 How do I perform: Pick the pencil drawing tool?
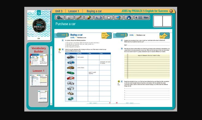pyautogui.click(x=79, y=17)
